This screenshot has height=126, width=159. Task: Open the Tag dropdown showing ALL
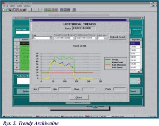(51, 38)
